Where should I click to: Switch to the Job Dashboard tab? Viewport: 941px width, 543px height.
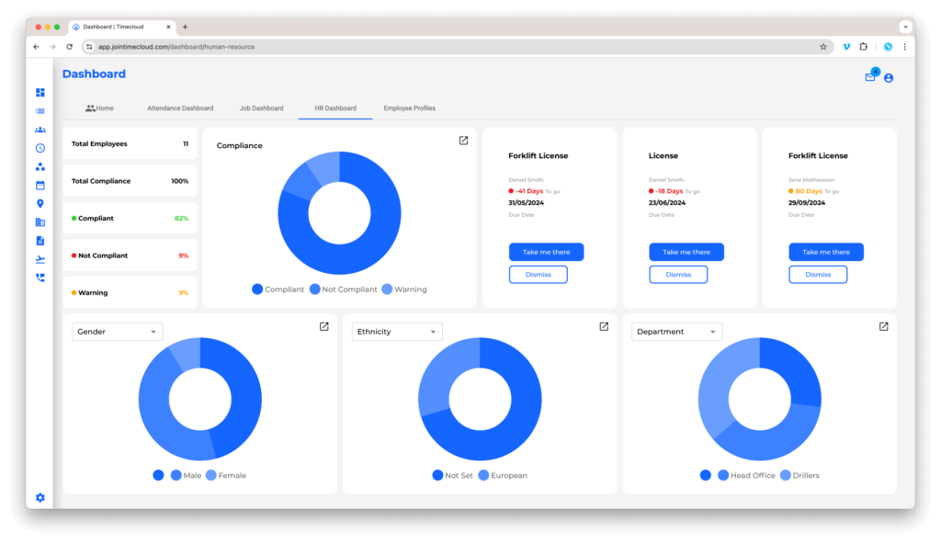tap(261, 108)
